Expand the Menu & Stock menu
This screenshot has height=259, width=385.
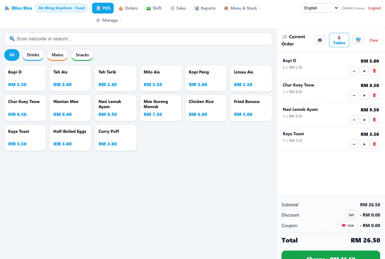[242, 8]
